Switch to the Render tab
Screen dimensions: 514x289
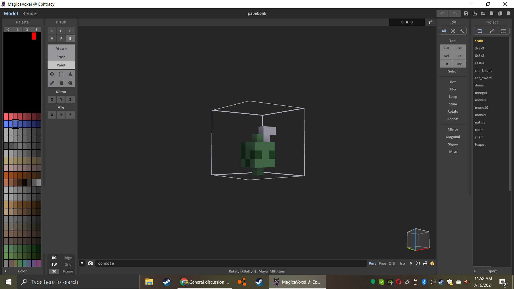coord(30,13)
